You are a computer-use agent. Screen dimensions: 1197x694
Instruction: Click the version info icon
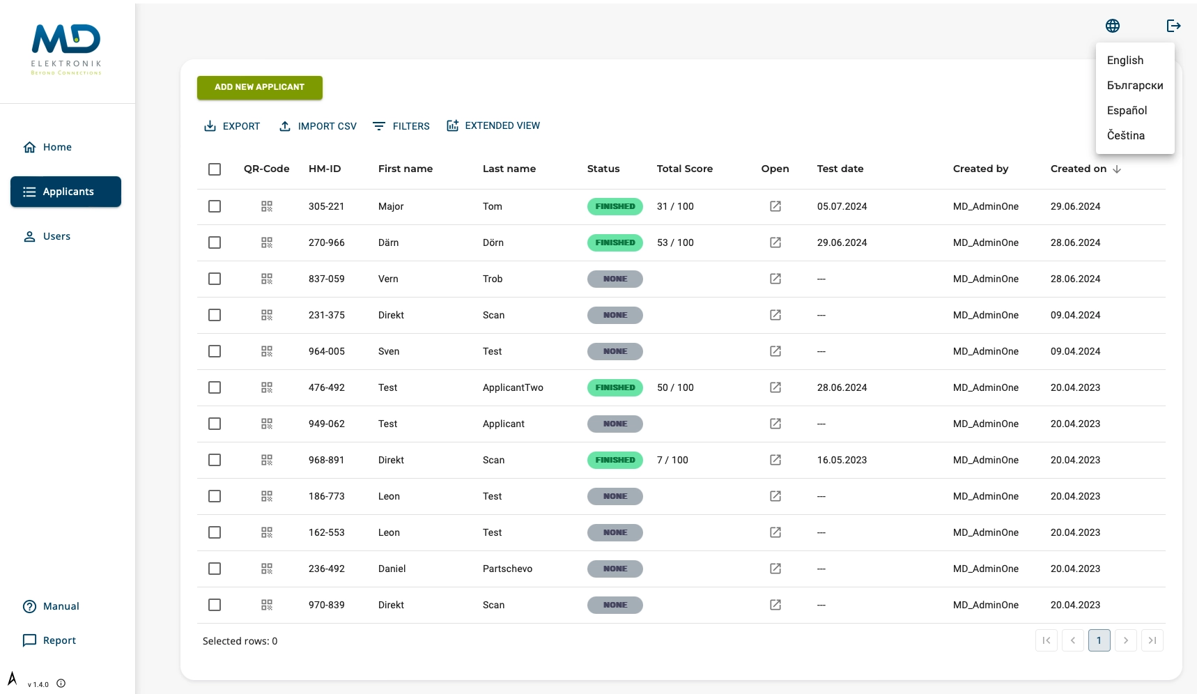[61, 684]
